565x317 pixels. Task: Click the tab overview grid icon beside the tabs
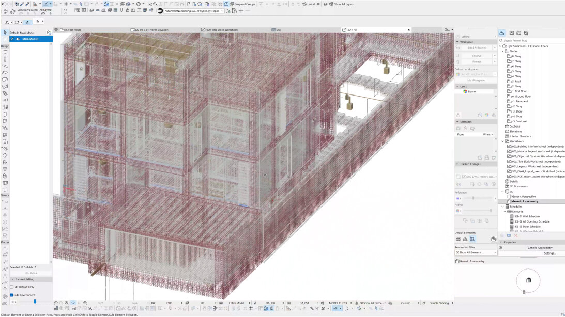click(56, 30)
